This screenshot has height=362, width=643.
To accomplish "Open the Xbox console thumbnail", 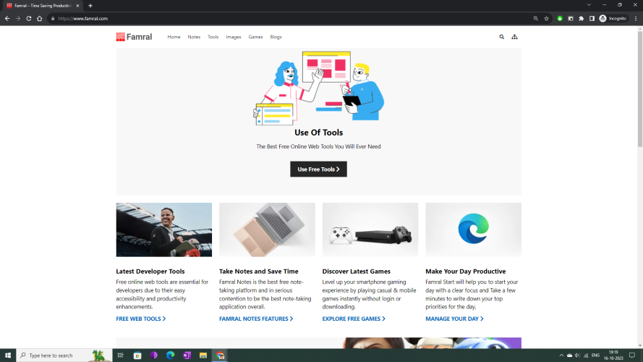I will click(370, 230).
